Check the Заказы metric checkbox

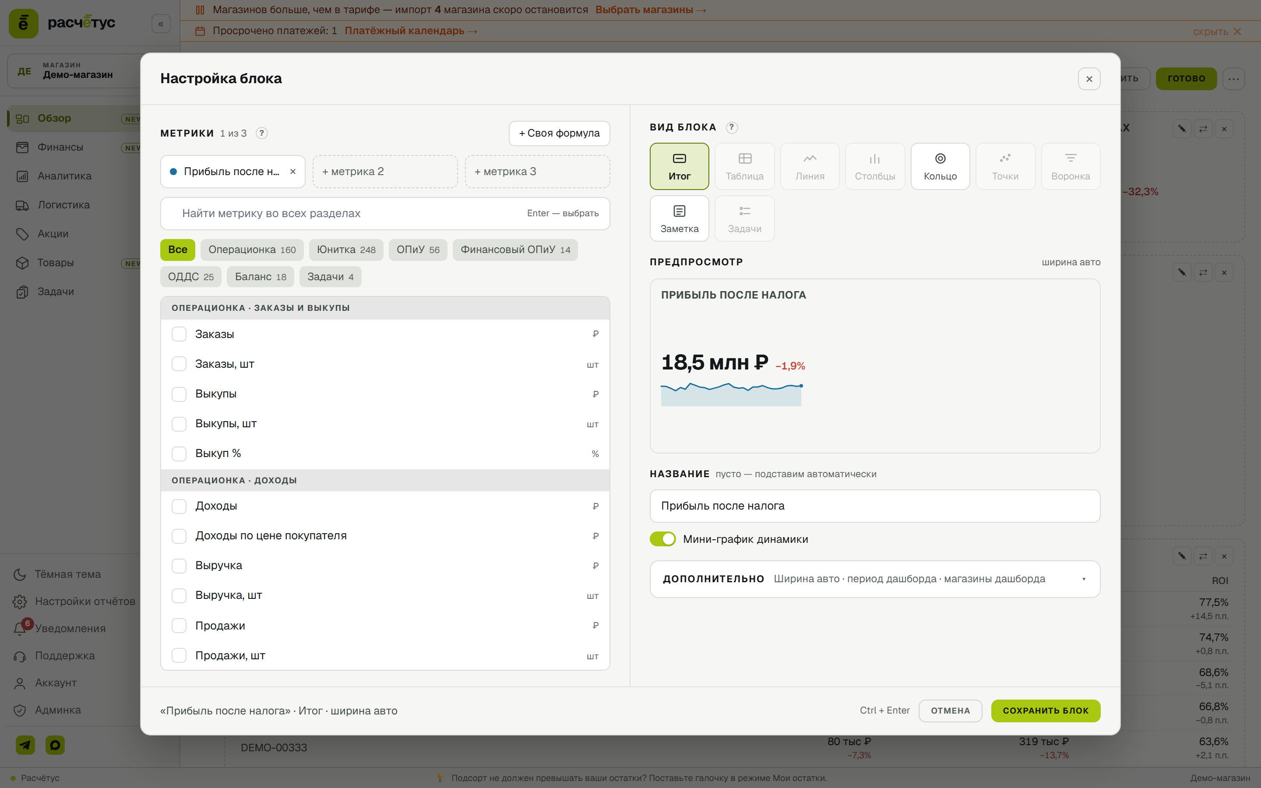(x=179, y=334)
